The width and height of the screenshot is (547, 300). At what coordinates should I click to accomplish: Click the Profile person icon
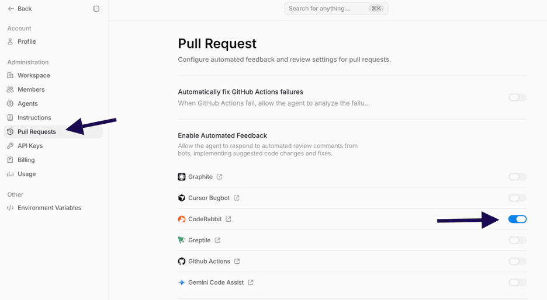(11, 41)
